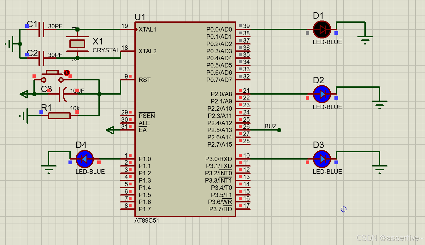Click the P3.1/TXD pin label
This screenshot has width=425, height=245.
[x=219, y=166]
